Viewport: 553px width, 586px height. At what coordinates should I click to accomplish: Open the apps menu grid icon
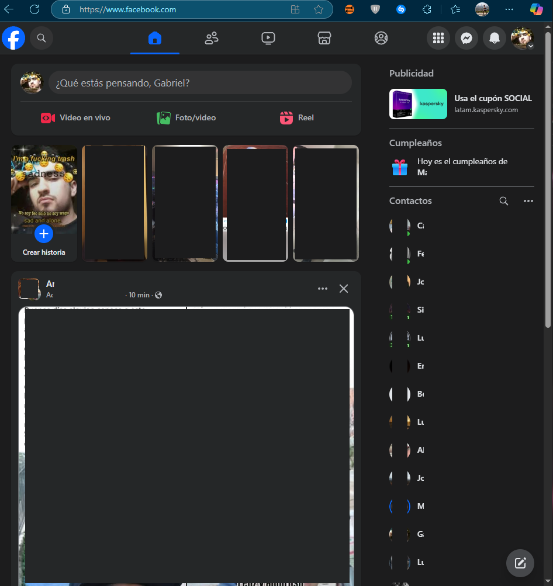click(x=438, y=37)
